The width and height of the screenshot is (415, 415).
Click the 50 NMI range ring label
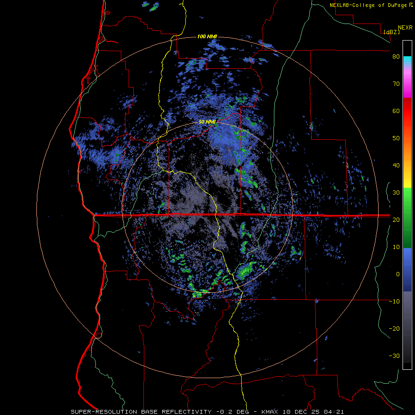coord(207,122)
